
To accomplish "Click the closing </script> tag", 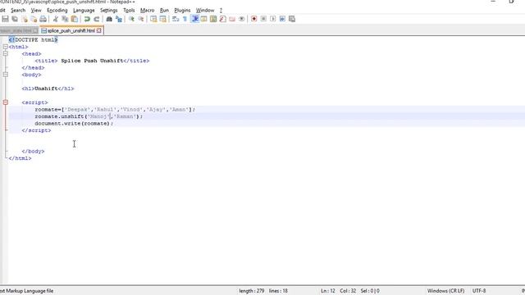I will (36, 130).
